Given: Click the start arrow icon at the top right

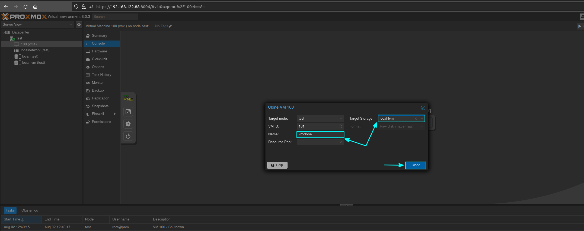Looking at the screenshot, I should click(580, 26).
